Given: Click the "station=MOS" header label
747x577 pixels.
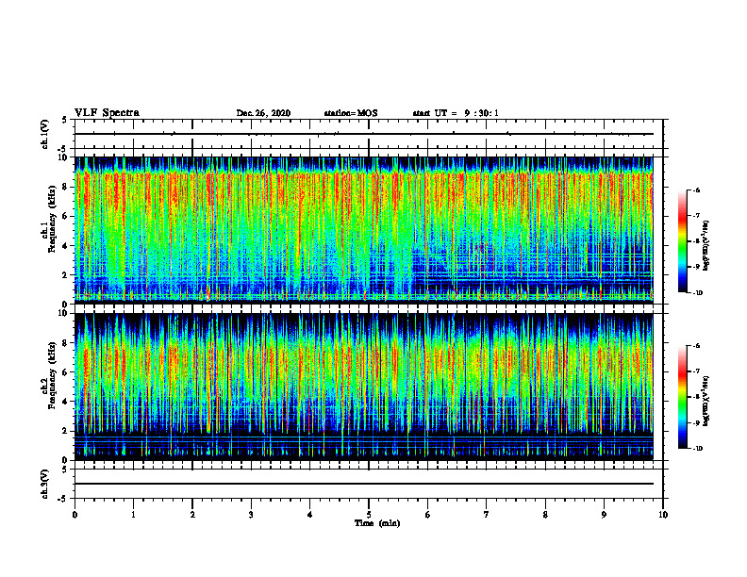Looking at the screenshot, I should tap(351, 113).
